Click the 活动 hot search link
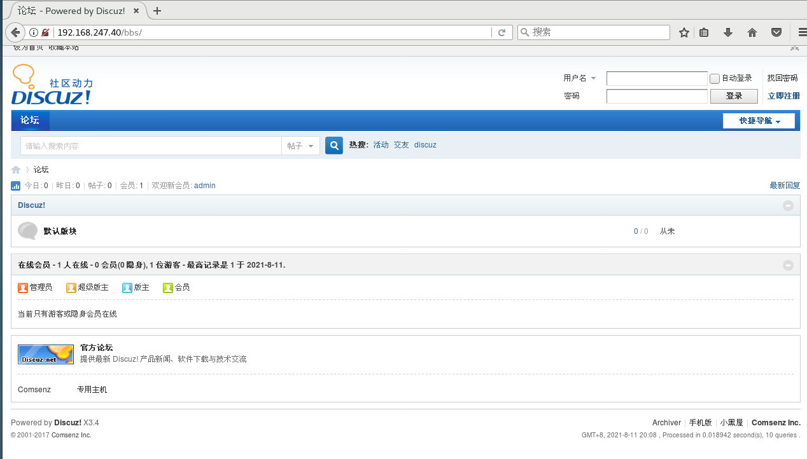 [x=381, y=145]
